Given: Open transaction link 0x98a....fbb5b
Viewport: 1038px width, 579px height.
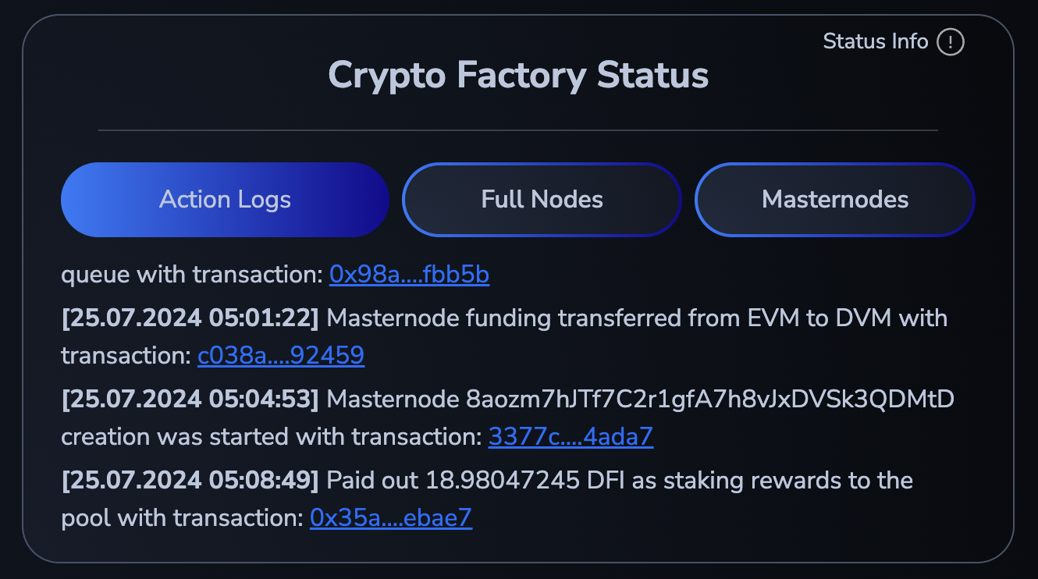Looking at the screenshot, I should point(409,275).
